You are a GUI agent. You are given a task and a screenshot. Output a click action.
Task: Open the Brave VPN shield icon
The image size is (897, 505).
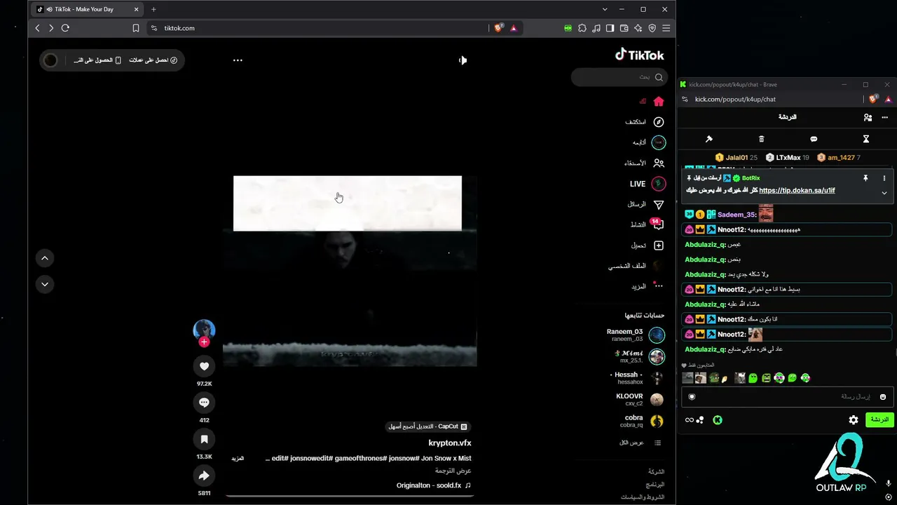point(652,28)
